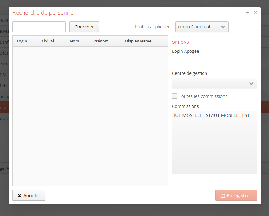
Task: Click the Civilité column header
Action: (48, 41)
